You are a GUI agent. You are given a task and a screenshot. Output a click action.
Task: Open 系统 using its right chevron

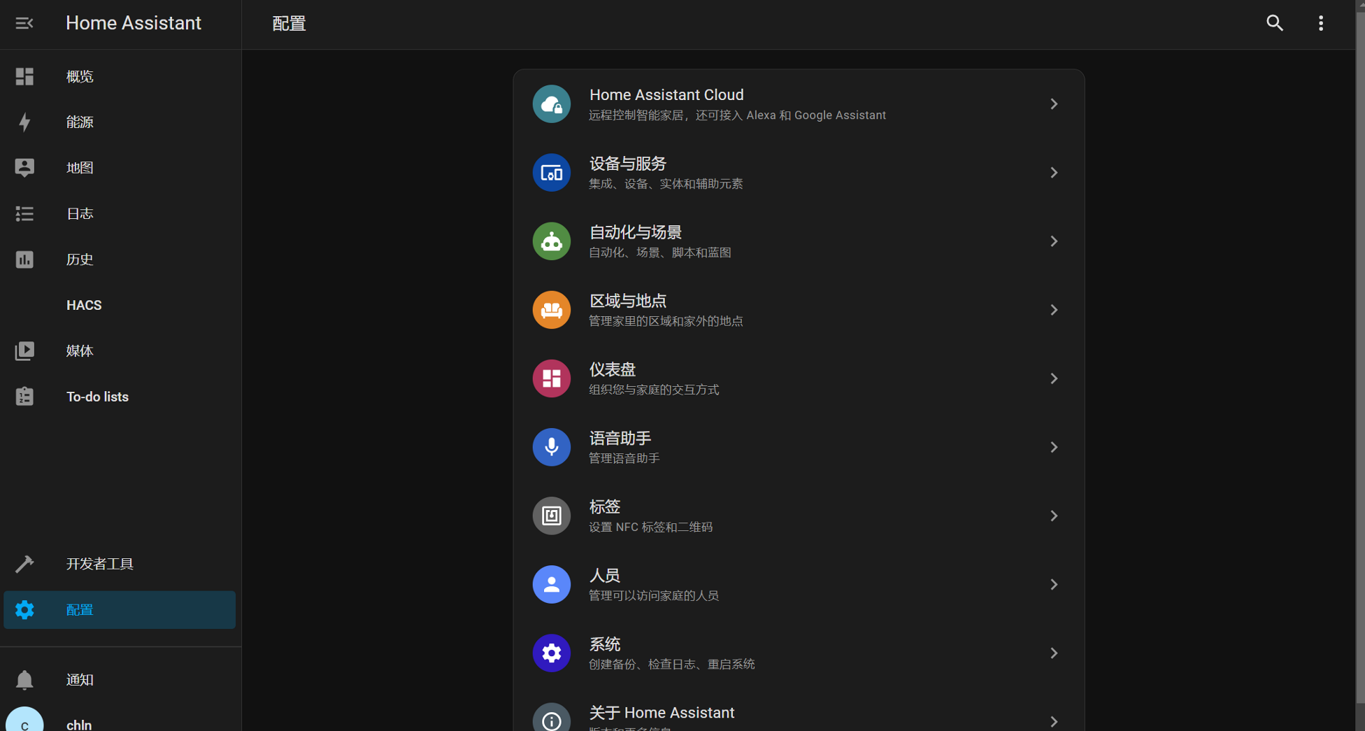(x=1054, y=653)
